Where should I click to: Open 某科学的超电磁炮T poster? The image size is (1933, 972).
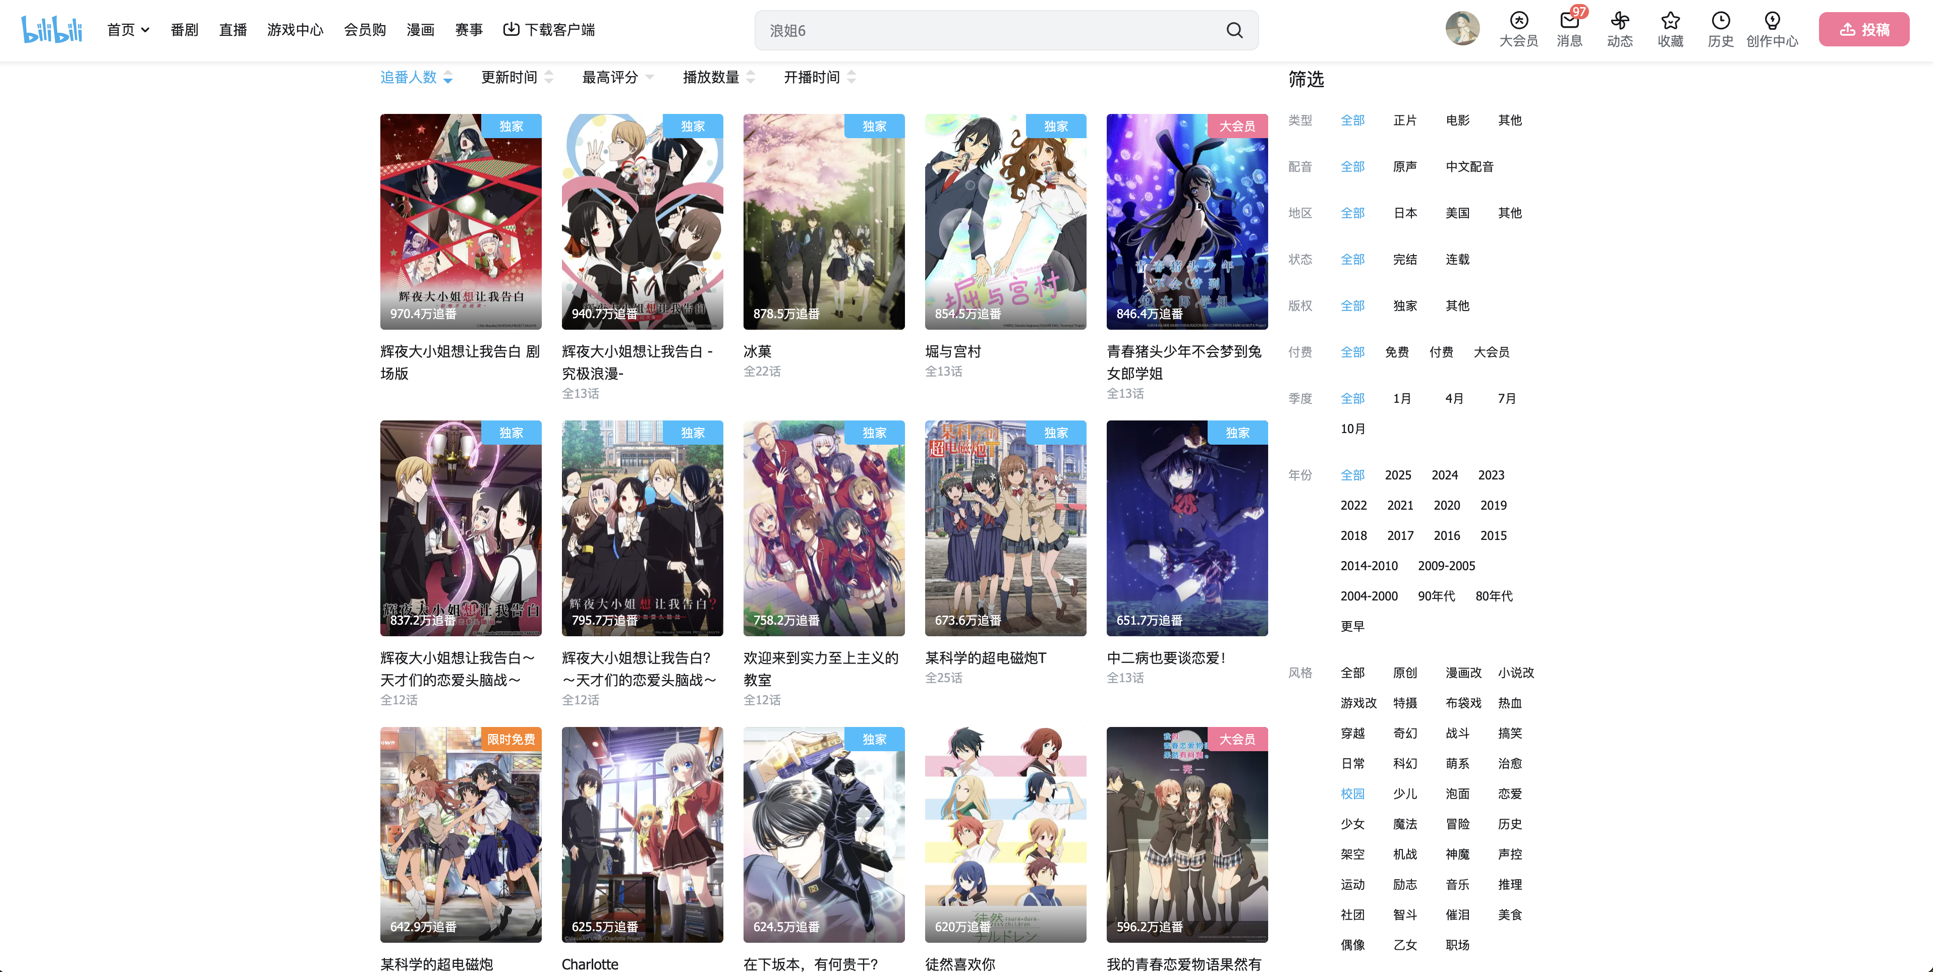point(1005,528)
